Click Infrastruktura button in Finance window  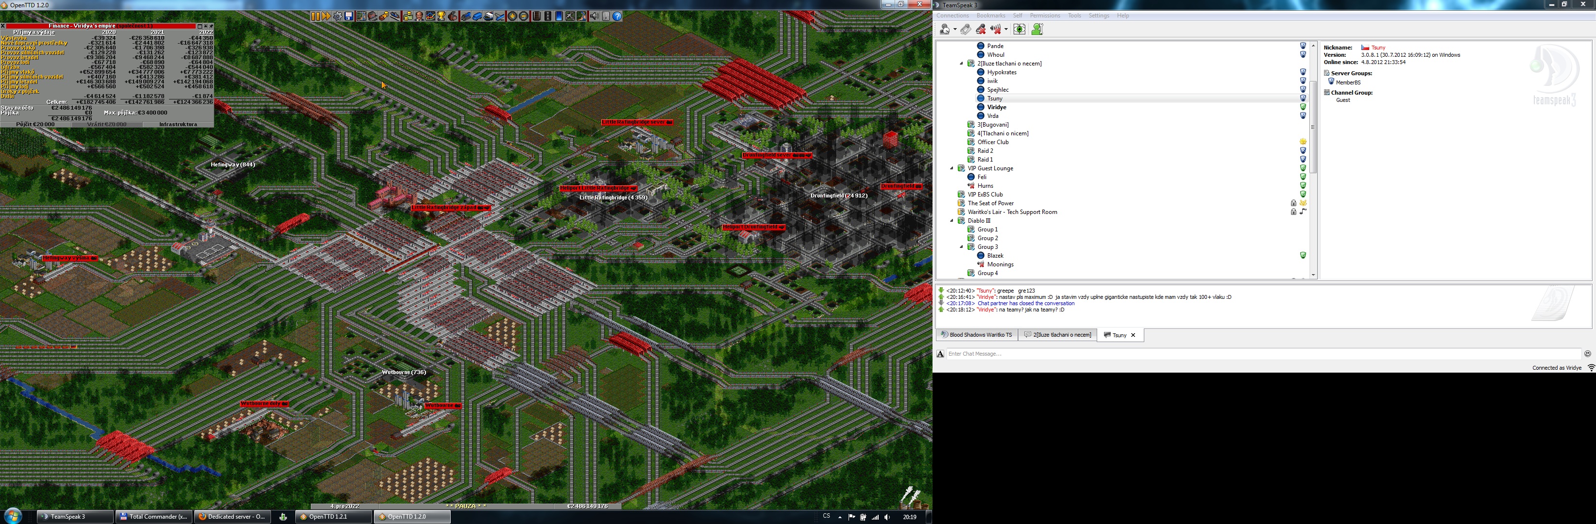point(178,124)
